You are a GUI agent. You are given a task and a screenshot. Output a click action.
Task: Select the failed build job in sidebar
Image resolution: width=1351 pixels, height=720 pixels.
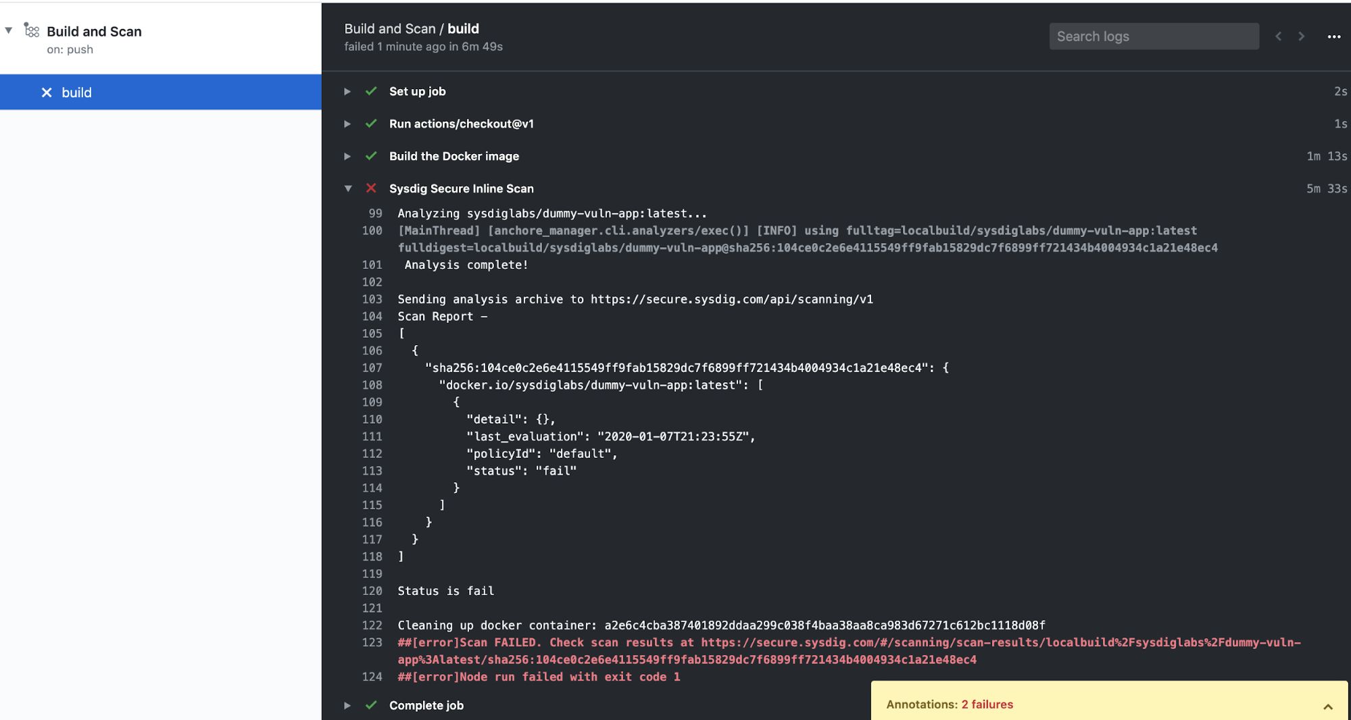(161, 92)
